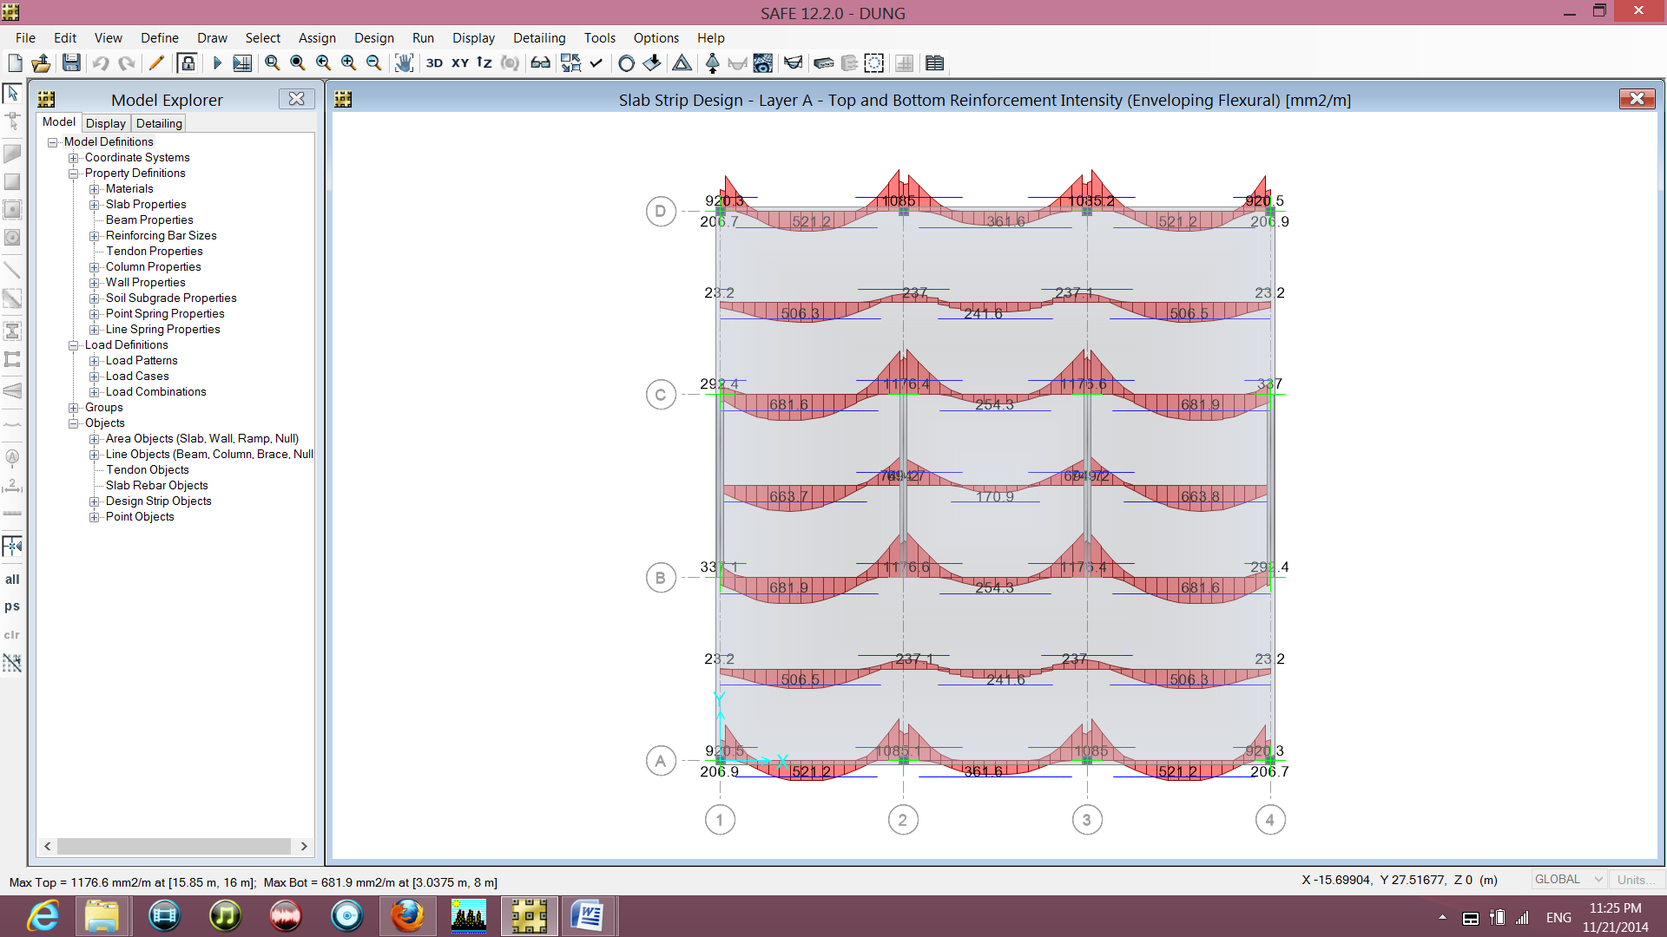This screenshot has height=937, width=1667.
Task: Expand the Design Strip Objects node
Action: tap(95, 501)
